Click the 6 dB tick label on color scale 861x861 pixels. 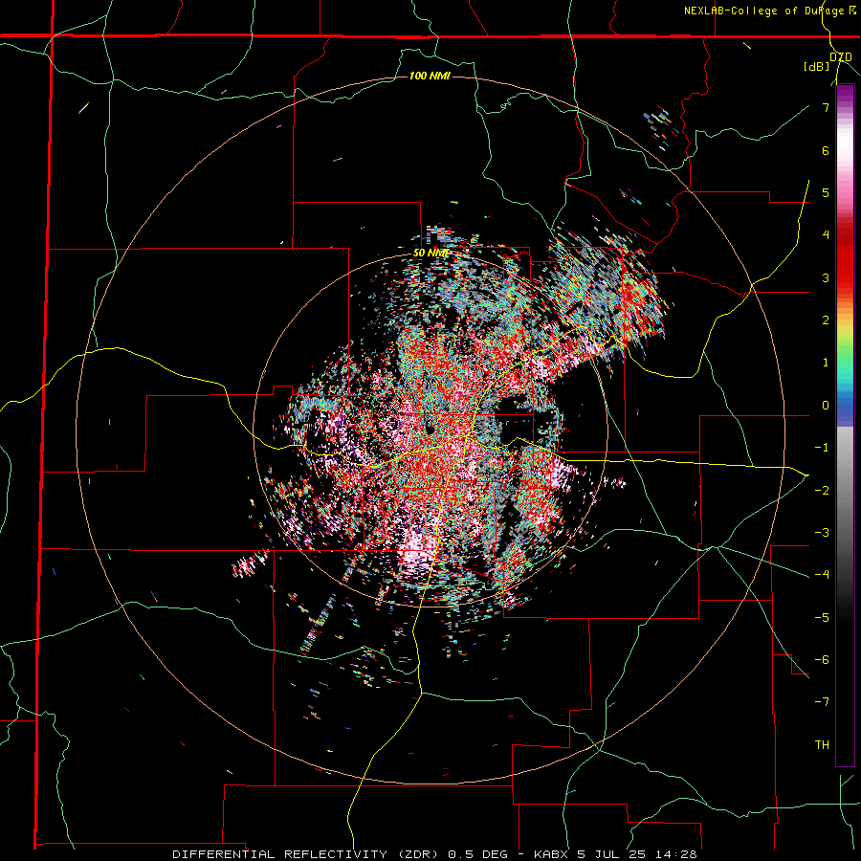pyautogui.click(x=826, y=150)
